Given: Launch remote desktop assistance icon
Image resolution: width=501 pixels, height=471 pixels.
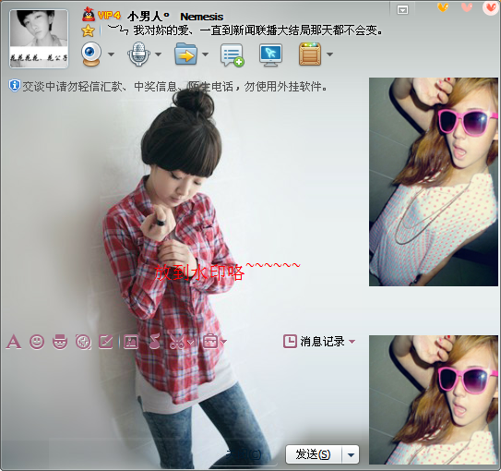Looking at the screenshot, I should pyautogui.click(x=270, y=55).
